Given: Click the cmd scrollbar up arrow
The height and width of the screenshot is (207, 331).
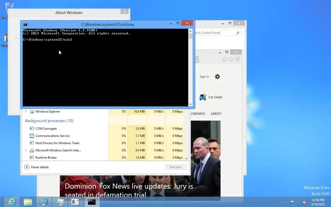Looking at the screenshot, I should tap(191, 31).
